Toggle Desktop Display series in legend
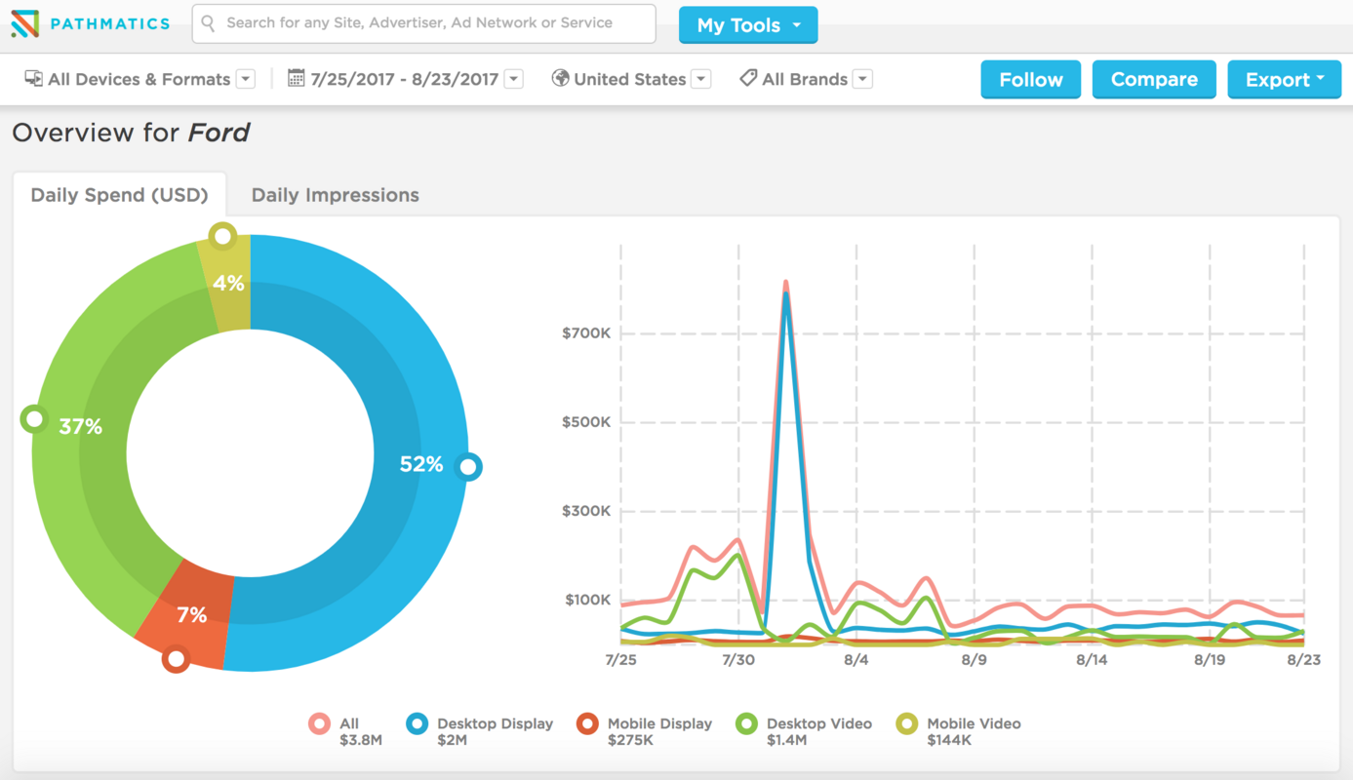 click(418, 723)
